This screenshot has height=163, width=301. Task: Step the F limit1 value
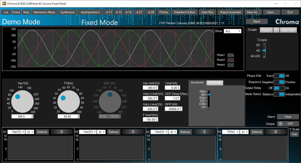pos(157,120)
